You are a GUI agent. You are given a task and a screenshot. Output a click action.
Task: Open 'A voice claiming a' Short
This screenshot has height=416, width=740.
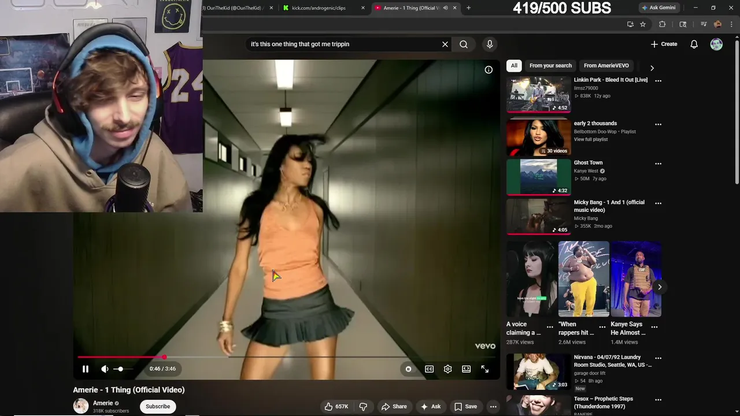click(x=532, y=279)
